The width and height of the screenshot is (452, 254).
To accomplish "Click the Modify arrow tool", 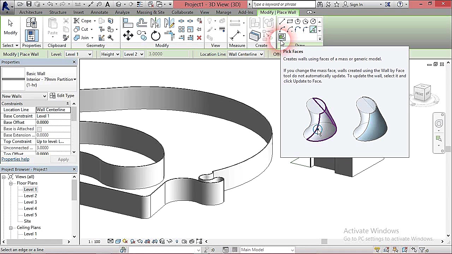I will tap(10, 28).
